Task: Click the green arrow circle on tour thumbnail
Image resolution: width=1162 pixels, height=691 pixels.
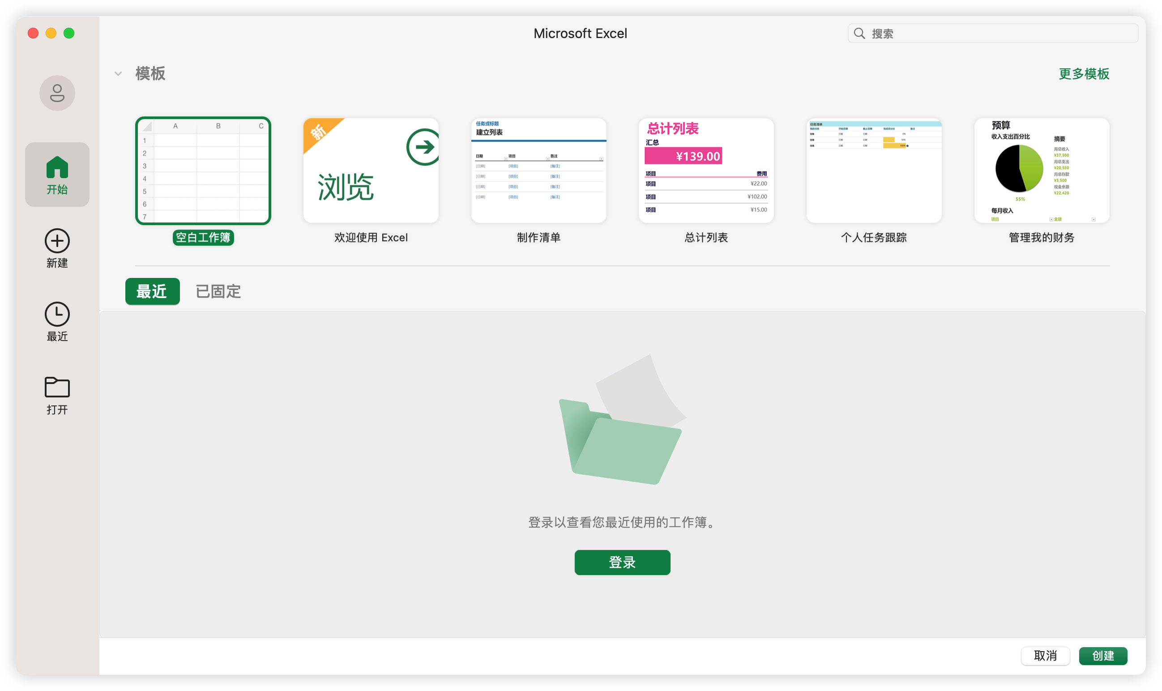Action: [x=423, y=147]
